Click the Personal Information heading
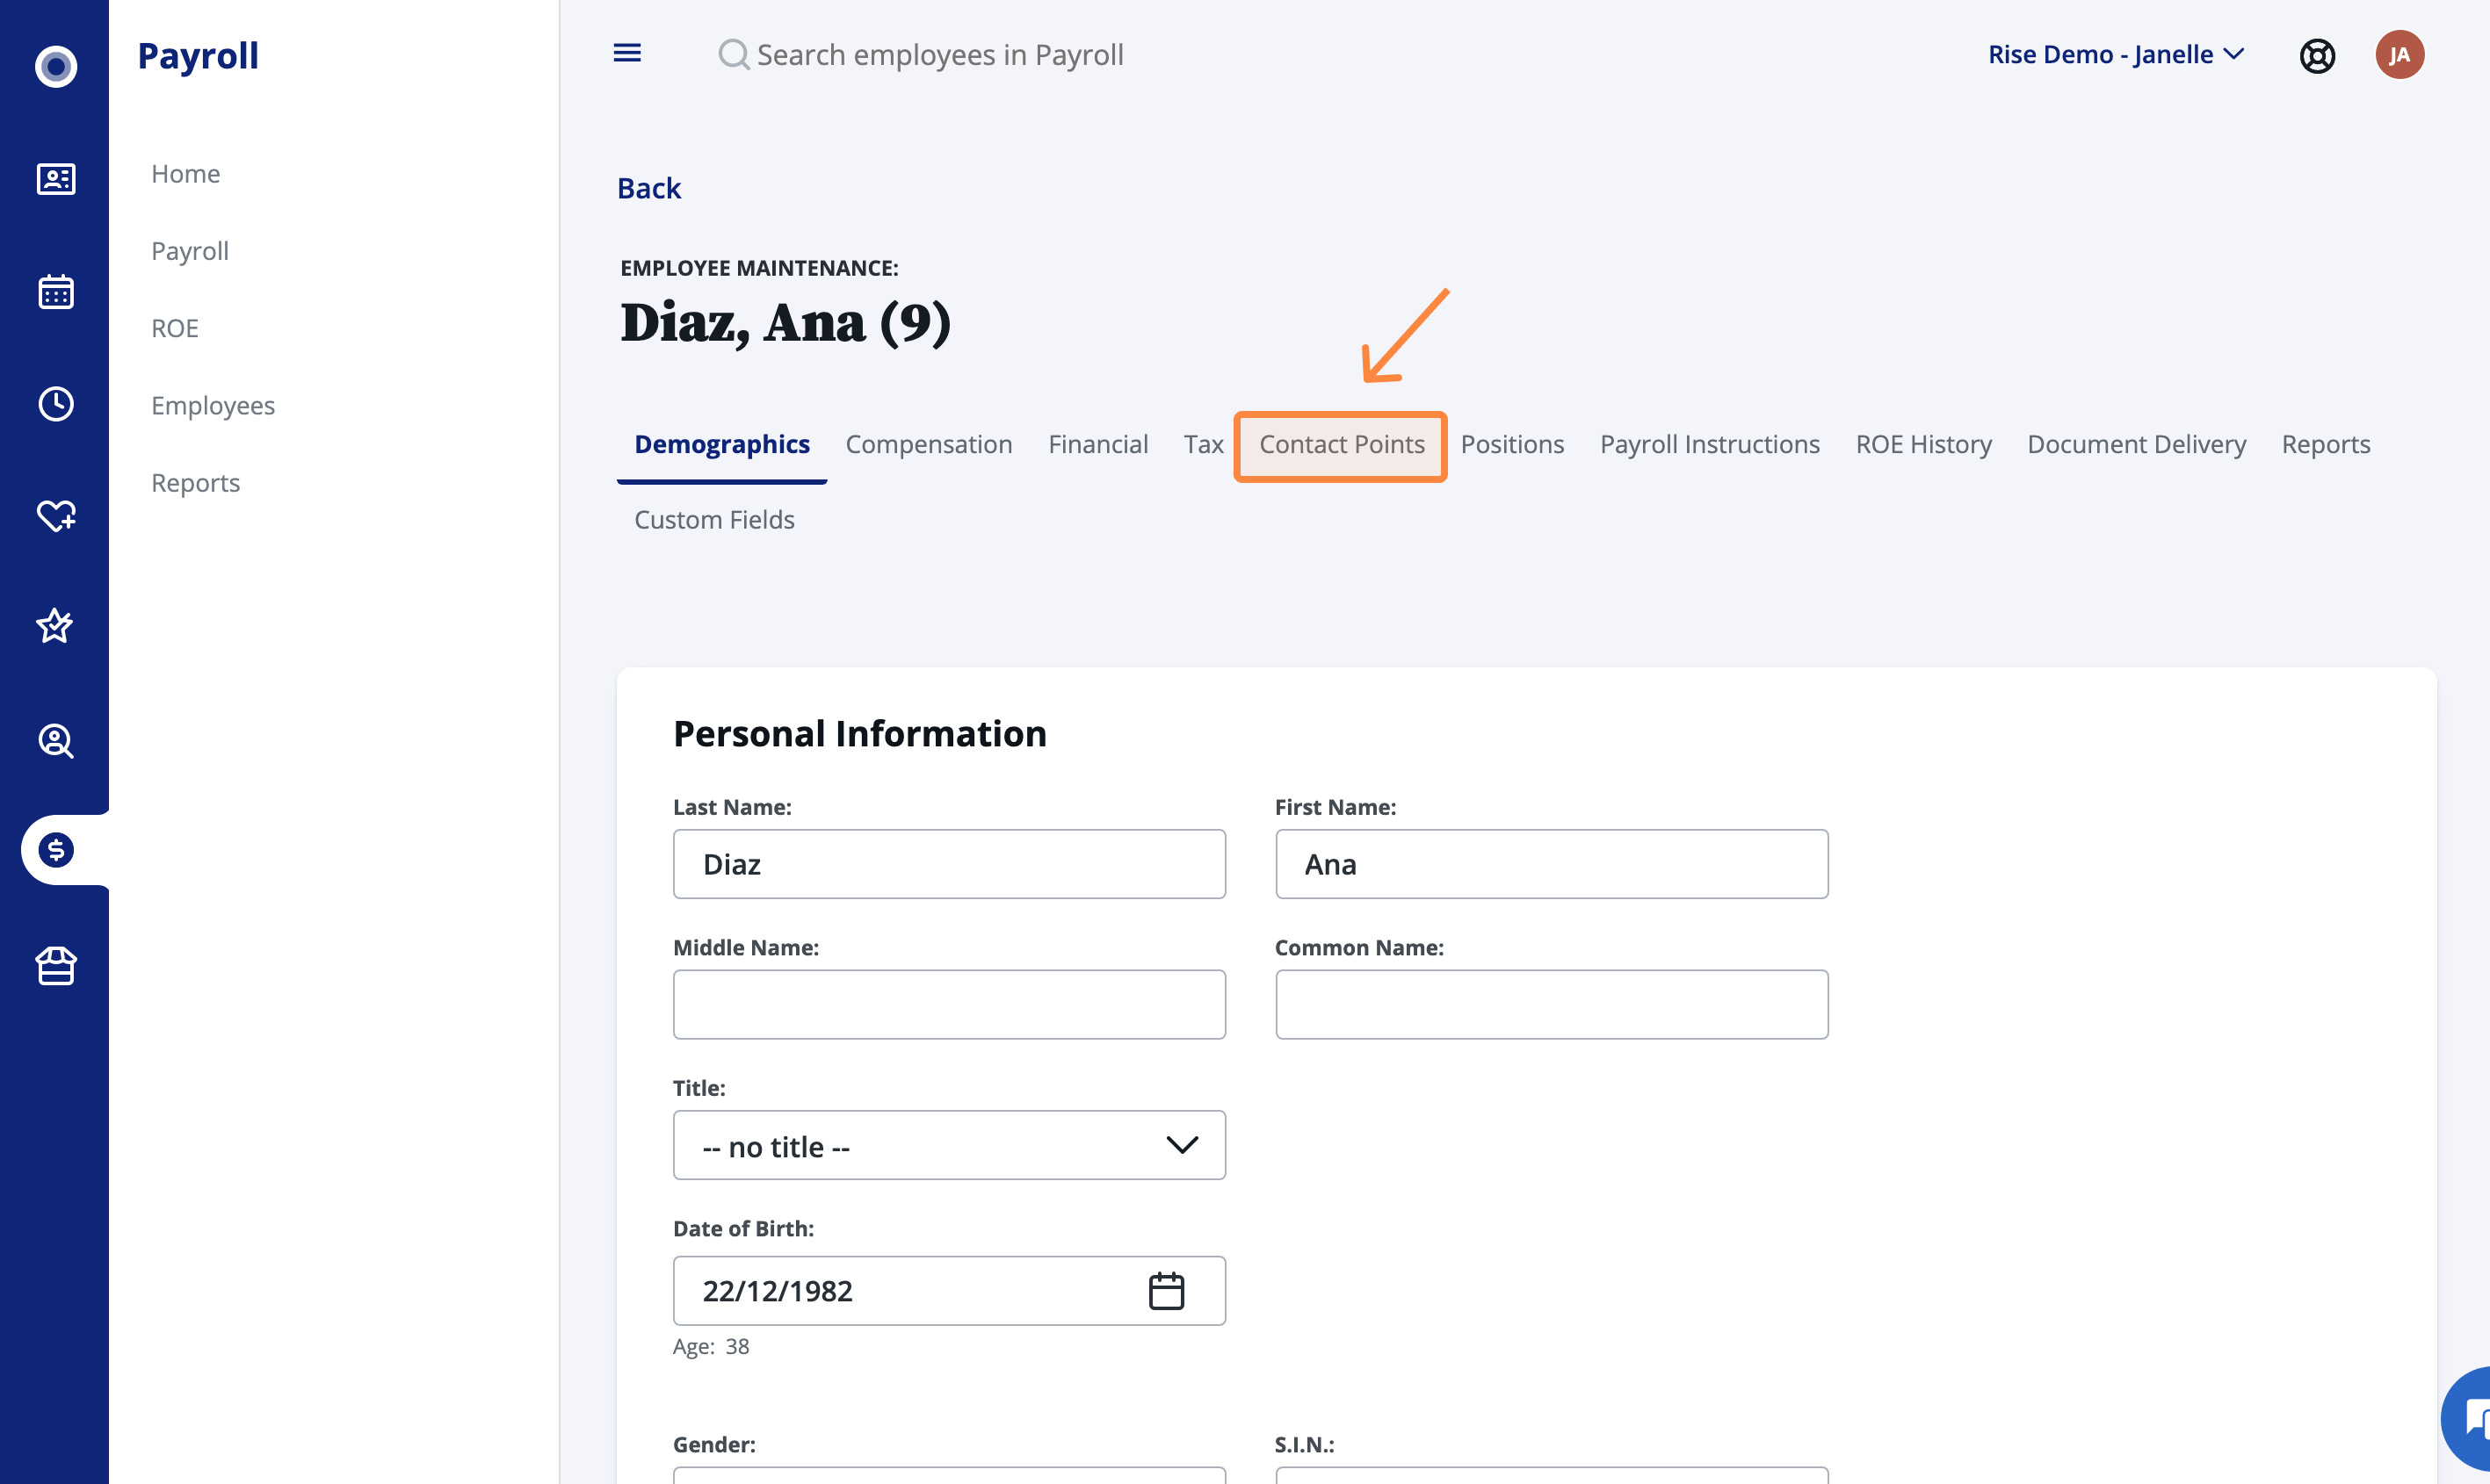Viewport: 2490px width, 1484px height. (860, 733)
